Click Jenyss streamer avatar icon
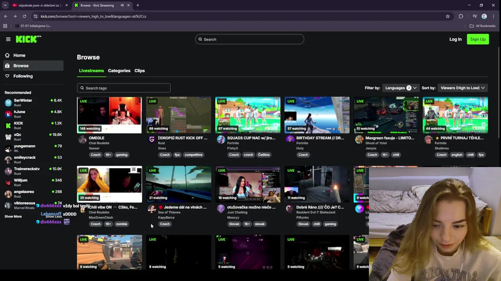Image resolution: width=501 pixels, height=281 pixels. tap(359, 140)
